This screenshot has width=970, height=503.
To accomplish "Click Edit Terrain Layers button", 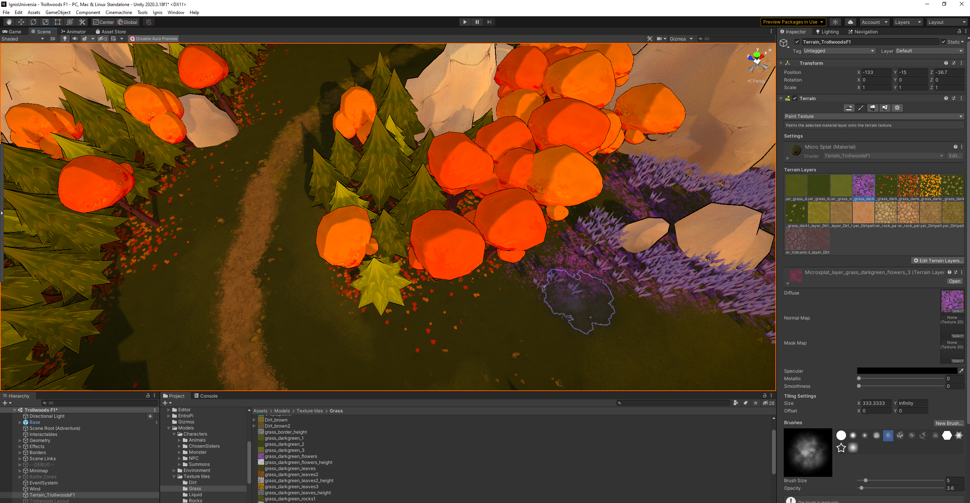I will pos(938,260).
